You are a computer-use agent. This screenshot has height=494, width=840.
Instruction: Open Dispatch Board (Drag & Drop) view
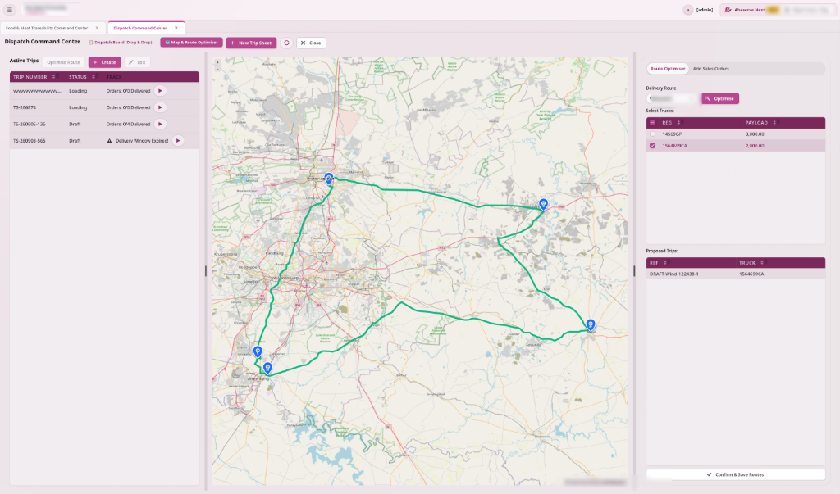click(121, 43)
